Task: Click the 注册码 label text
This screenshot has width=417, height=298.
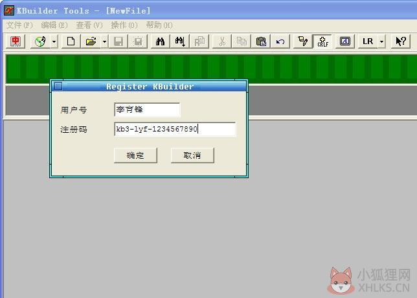Action: [x=74, y=130]
